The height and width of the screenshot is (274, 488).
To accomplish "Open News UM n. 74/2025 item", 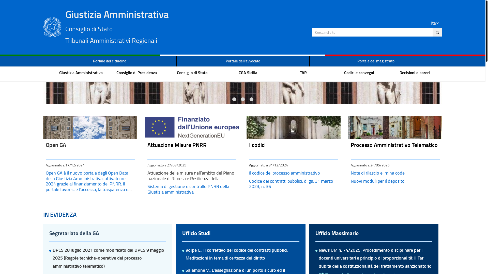I will point(375,258).
